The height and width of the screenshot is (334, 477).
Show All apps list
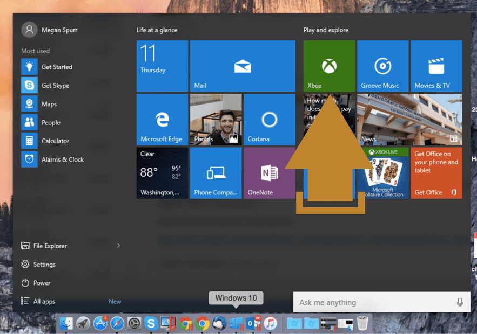[x=38, y=301]
